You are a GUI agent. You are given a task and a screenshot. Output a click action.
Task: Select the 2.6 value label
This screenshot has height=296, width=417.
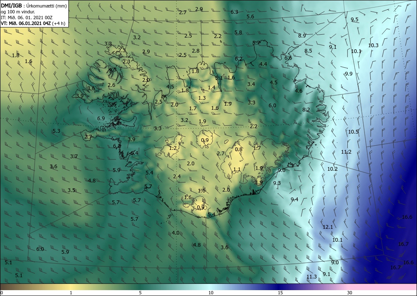[x=111, y=85]
